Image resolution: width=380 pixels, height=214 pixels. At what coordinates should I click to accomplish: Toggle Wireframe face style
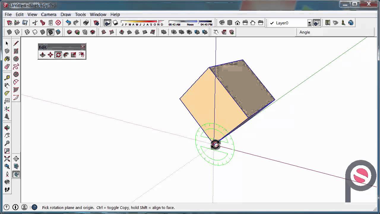(x=27, y=32)
